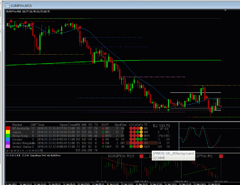The image size is (240, 185).
Task: Click the Pips column header in market table
Action: (123, 125)
